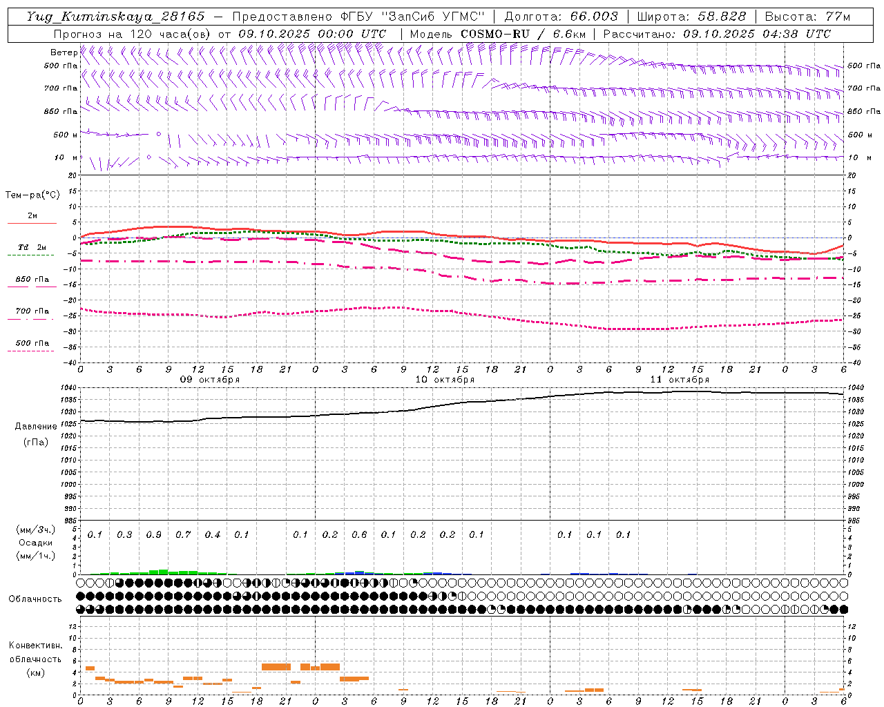The image size is (884, 707).
Task: Click the 10 октября date label
Action: pyautogui.click(x=445, y=380)
